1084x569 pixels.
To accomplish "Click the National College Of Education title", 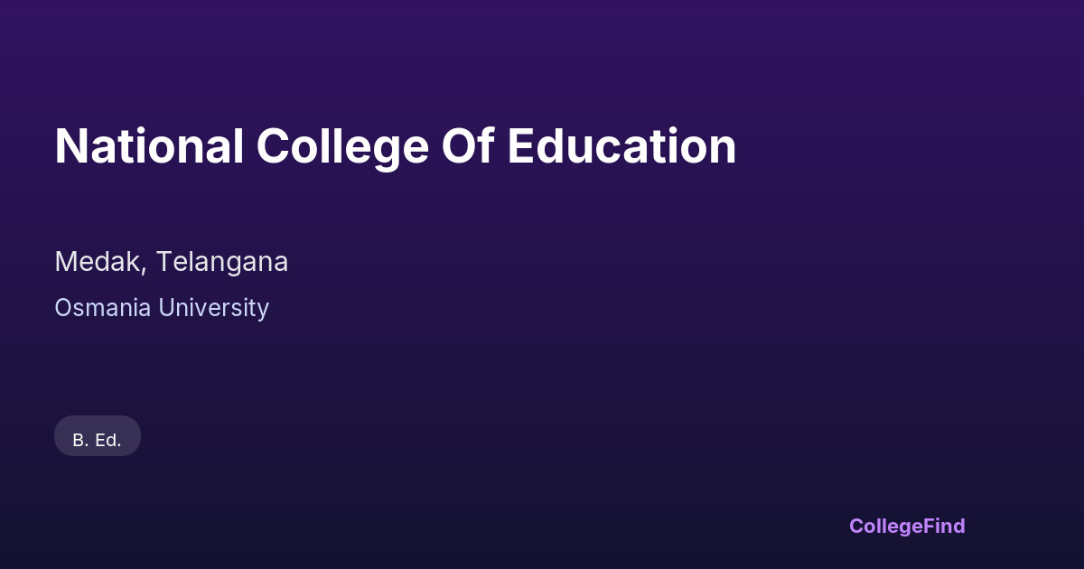I will click(x=395, y=146).
